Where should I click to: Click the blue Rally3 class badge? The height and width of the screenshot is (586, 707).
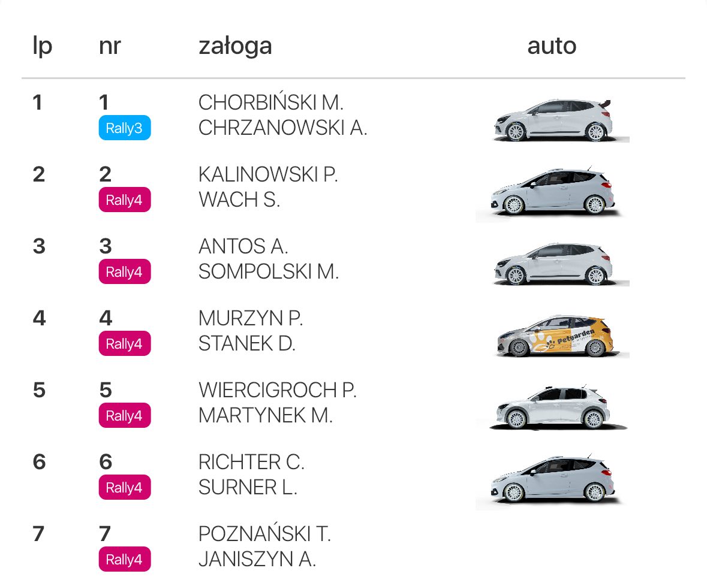pos(125,128)
